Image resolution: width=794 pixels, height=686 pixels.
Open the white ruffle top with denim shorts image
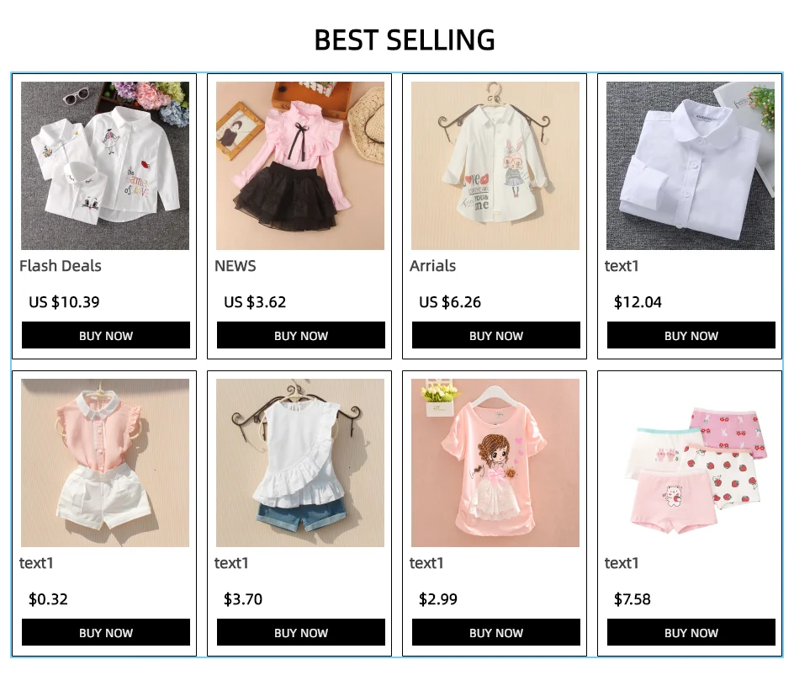point(300,463)
